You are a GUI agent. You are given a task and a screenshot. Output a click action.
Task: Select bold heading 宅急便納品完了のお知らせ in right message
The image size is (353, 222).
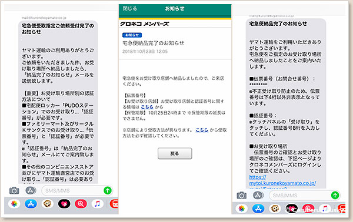[x=278, y=23]
